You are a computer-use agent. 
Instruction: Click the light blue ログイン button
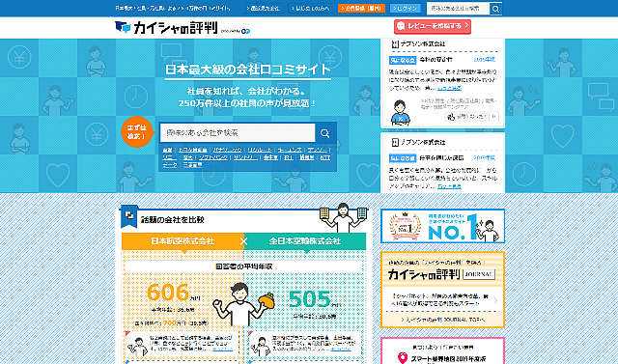click(x=405, y=9)
